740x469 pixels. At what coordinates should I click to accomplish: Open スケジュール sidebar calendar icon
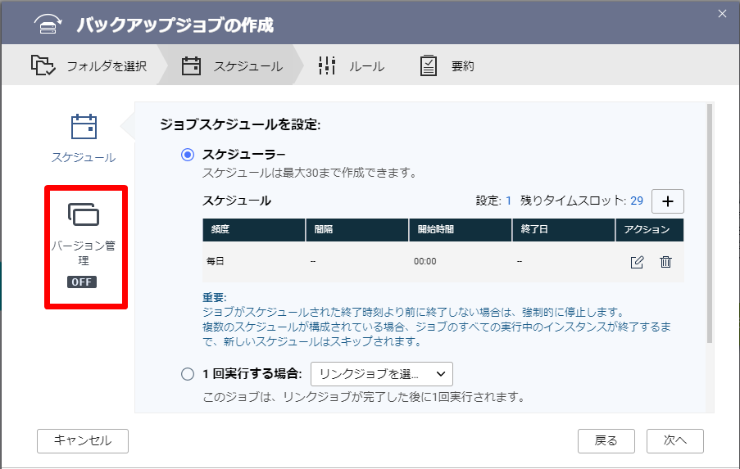coord(84,127)
